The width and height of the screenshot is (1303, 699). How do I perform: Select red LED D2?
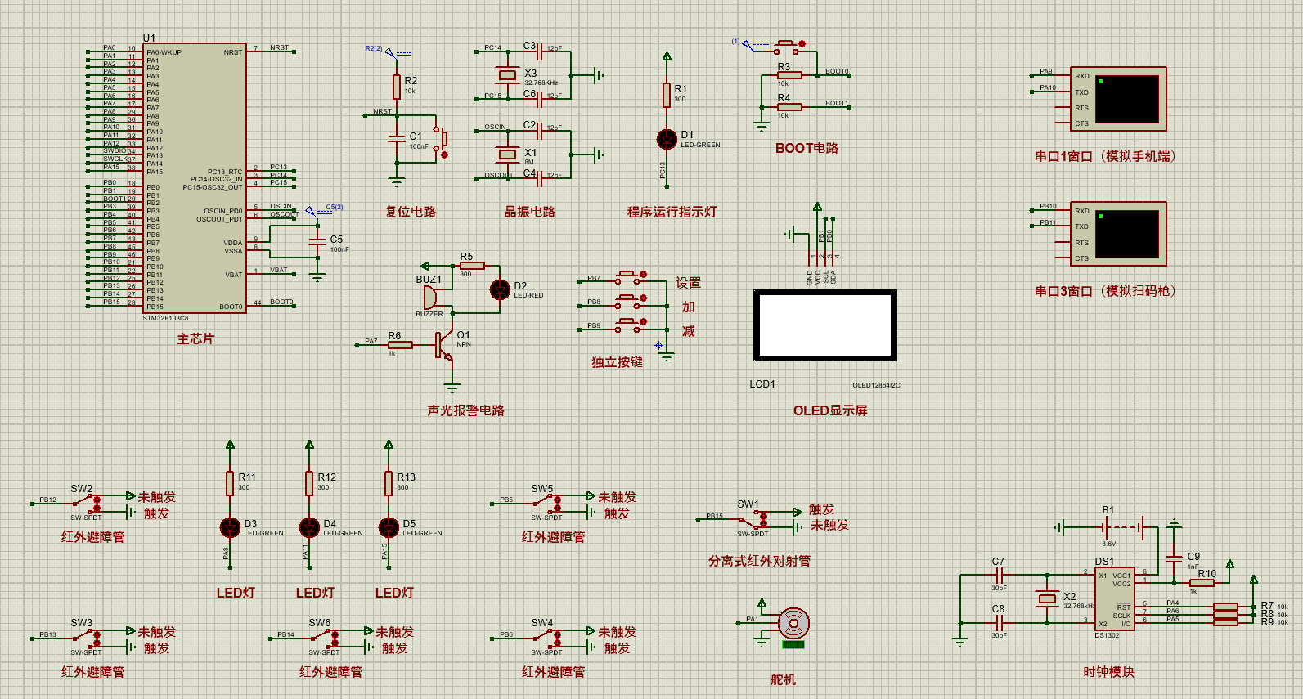pyautogui.click(x=500, y=289)
